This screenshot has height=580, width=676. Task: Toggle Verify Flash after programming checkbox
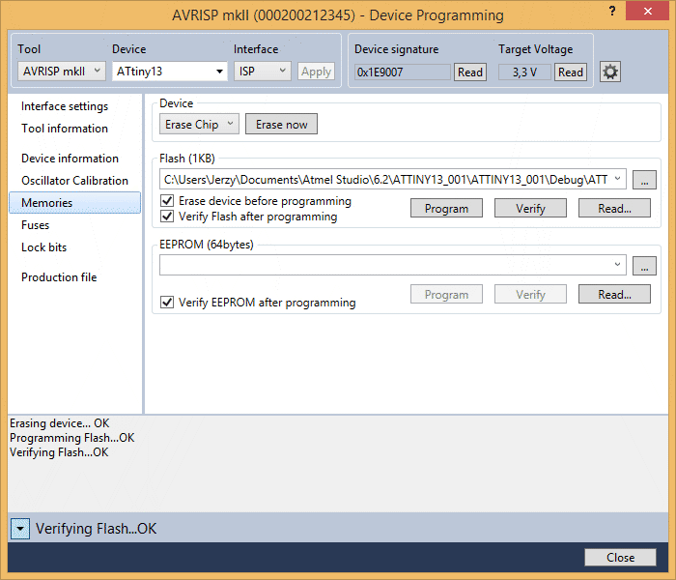click(167, 217)
